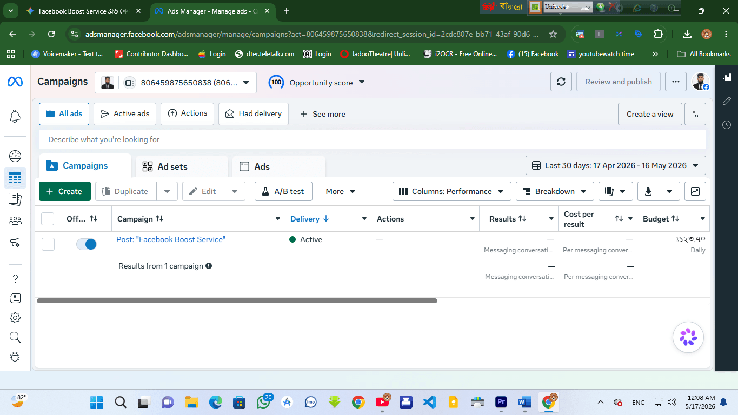Click the A/B test button

coord(283,191)
